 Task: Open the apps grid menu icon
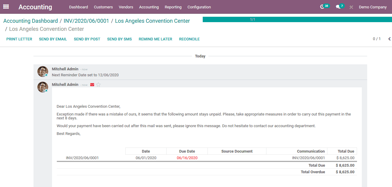6,7
